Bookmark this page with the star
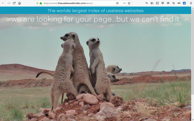Image resolution: width=194 pixels, height=121 pixels. (129, 3)
